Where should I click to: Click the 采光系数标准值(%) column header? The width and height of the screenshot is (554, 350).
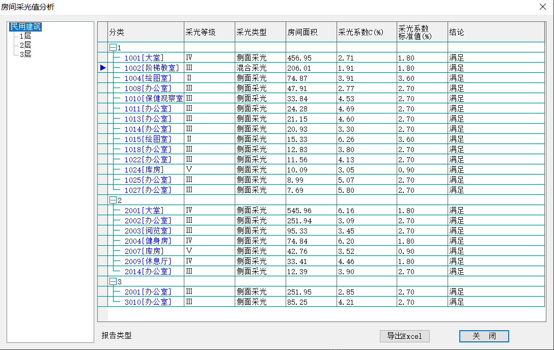pyautogui.click(x=422, y=32)
